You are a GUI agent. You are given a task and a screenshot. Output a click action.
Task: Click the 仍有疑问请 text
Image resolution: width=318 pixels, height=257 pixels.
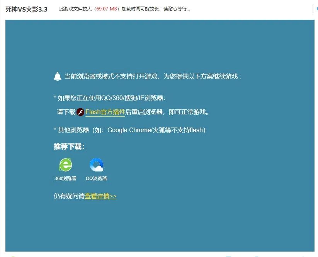click(69, 196)
